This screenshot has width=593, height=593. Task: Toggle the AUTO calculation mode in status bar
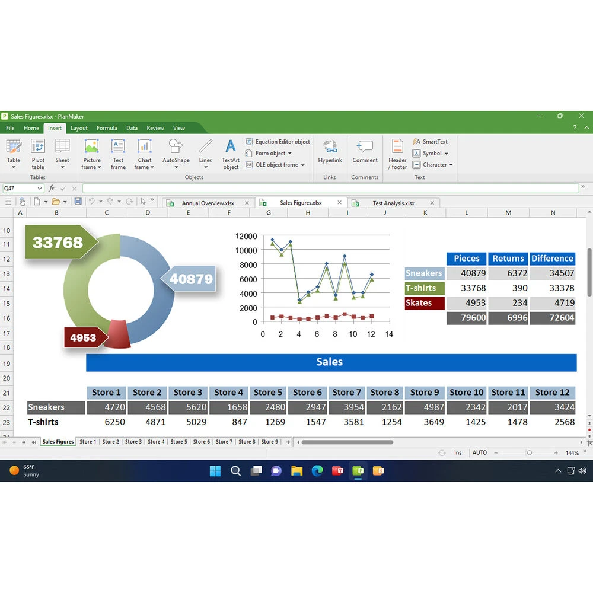tap(479, 452)
